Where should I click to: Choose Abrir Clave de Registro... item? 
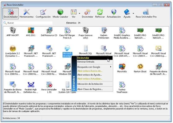pos(95,89)
